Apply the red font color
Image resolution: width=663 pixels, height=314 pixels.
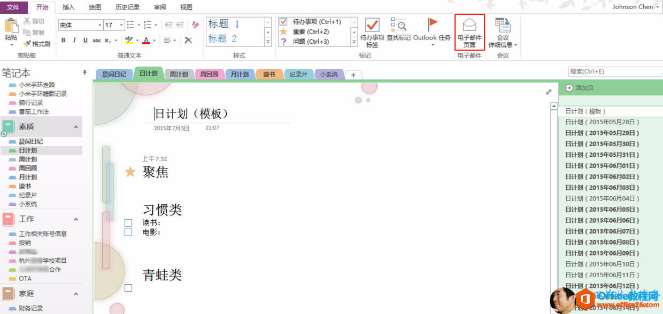[146, 40]
